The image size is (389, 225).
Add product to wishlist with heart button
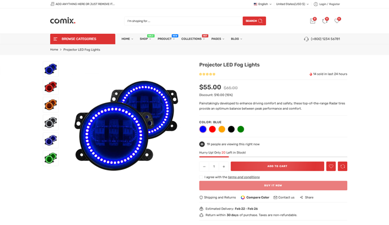pyautogui.click(x=331, y=166)
